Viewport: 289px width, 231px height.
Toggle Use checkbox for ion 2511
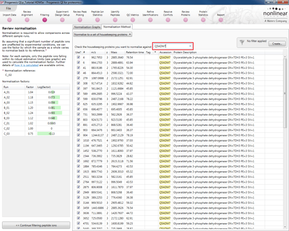(x=78, y=177)
